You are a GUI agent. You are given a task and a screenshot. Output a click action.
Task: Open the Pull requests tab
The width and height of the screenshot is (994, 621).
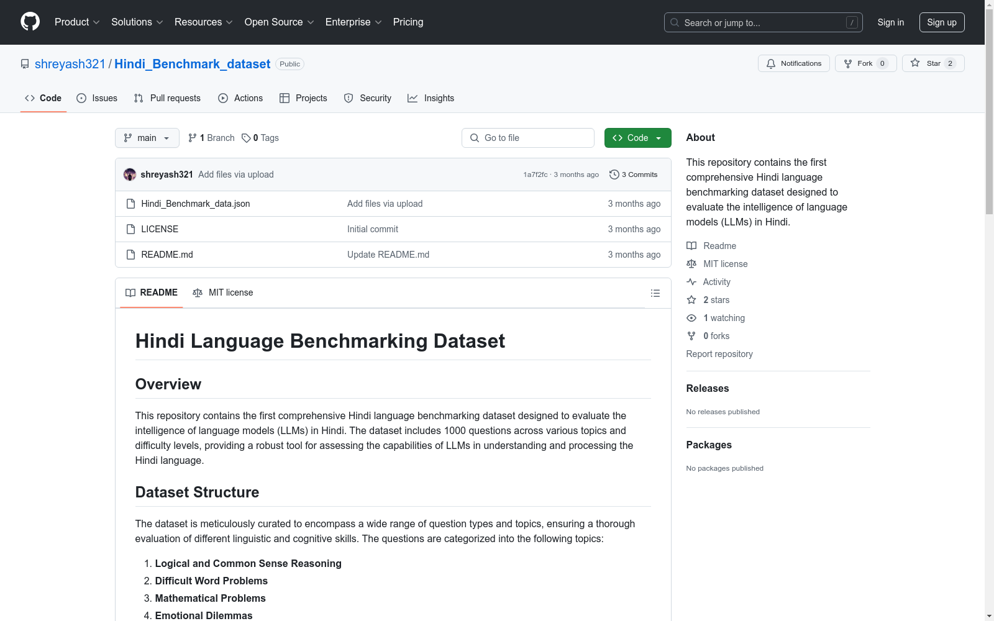pyautogui.click(x=167, y=98)
